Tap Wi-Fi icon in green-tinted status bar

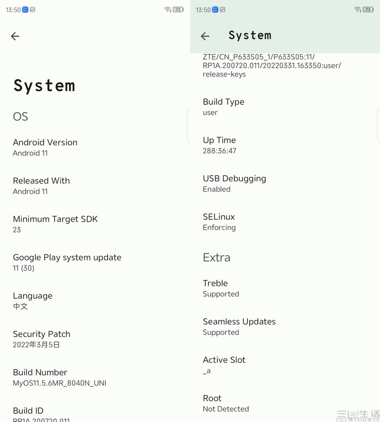click(x=358, y=10)
